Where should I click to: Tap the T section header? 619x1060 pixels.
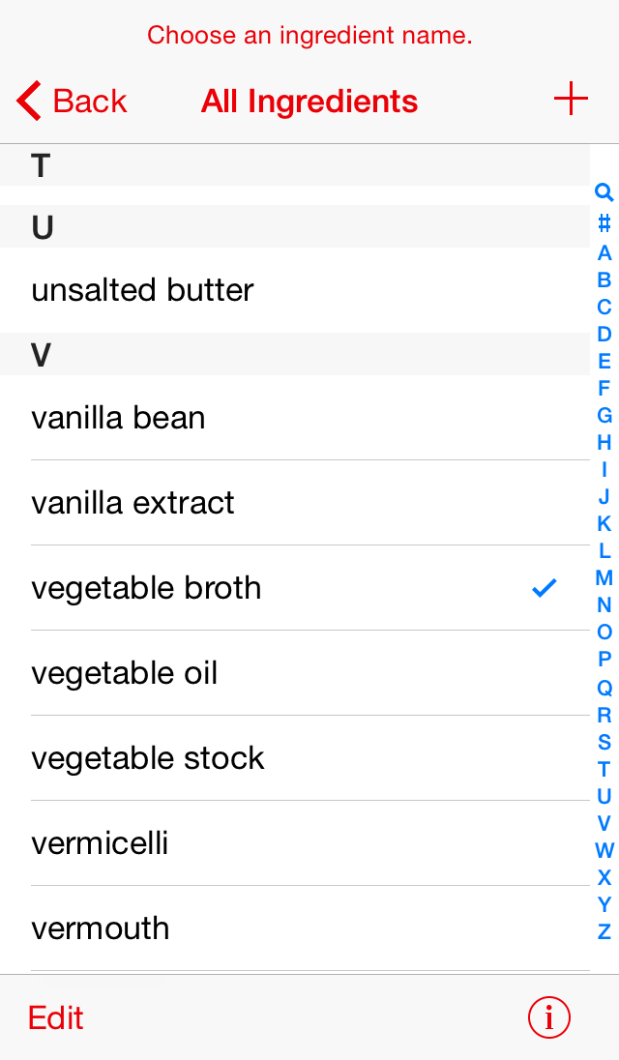click(x=290, y=165)
